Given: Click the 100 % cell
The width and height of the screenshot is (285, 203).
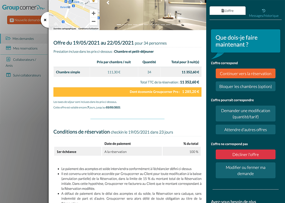Looking at the screenshot, I should tap(181, 151).
